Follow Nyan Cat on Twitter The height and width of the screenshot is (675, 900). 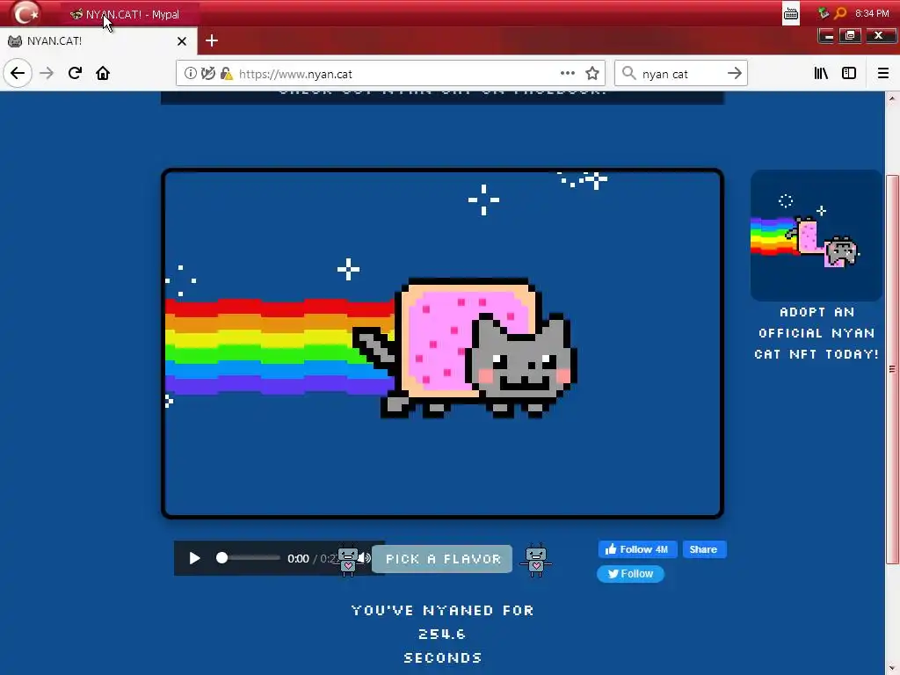pyautogui.click(x=630, y=574)
